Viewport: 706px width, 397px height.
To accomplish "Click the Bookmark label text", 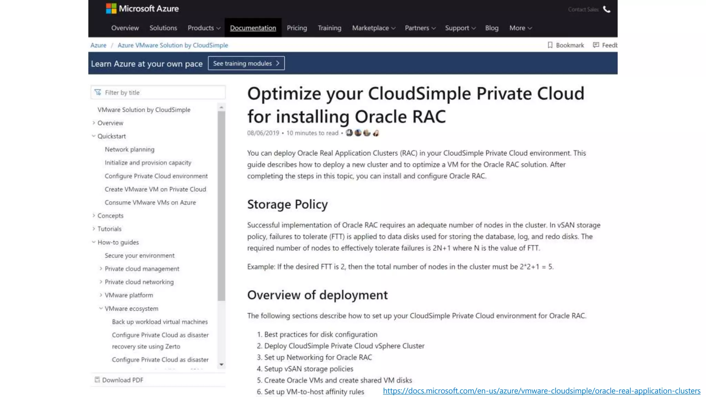I will 570,45.
